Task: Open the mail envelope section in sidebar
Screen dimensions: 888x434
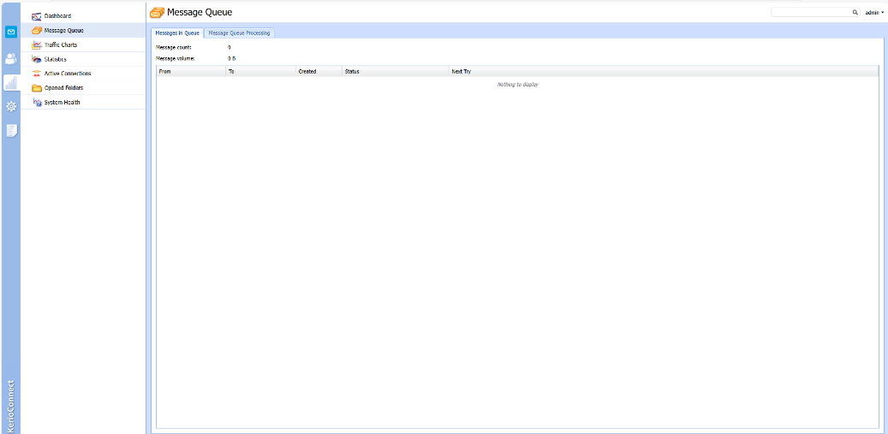Action: coord(10,33)
